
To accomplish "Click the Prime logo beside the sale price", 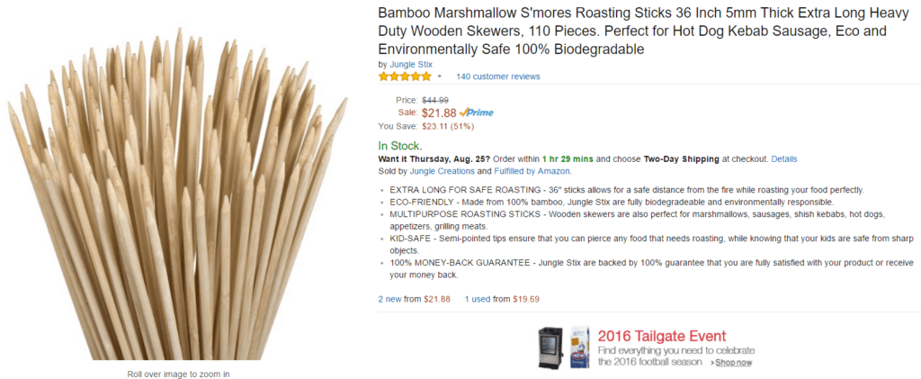I will pyautogui.click(x=477, y=113).
